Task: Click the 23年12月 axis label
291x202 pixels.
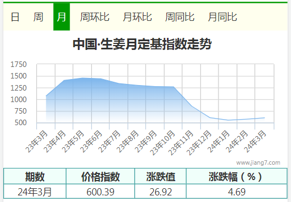Action: [199, 143]
